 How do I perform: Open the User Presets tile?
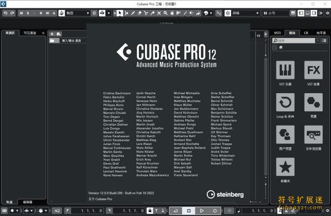(x=285, y=134)
